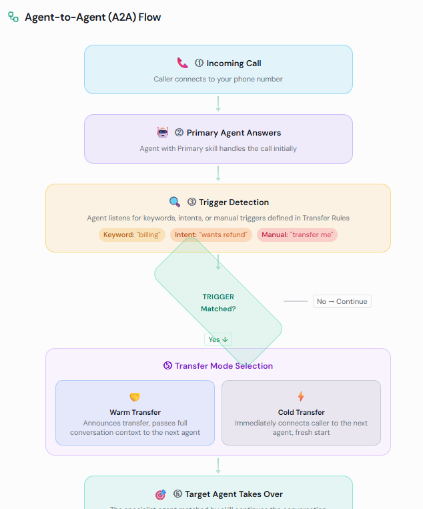Click the Agent-to-Agent (A2A) Flow title
This screenshot has width=423, height=509.
[93, 17]
